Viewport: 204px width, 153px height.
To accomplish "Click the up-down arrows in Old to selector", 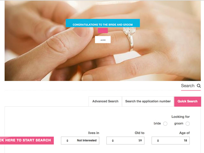I will coord(113,141).
